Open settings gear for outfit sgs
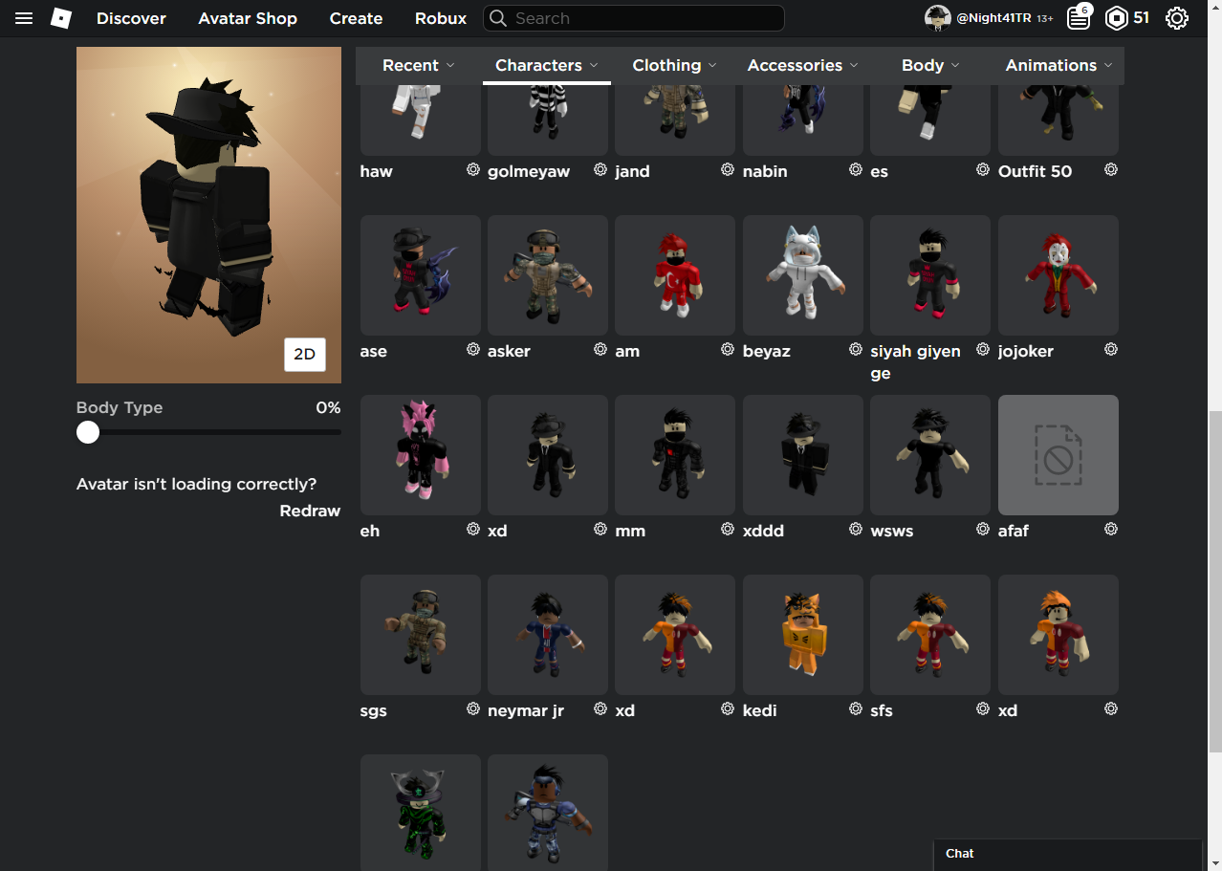Image resolution: width=1222 pixels, height=871 pixels. pos(472,708)
